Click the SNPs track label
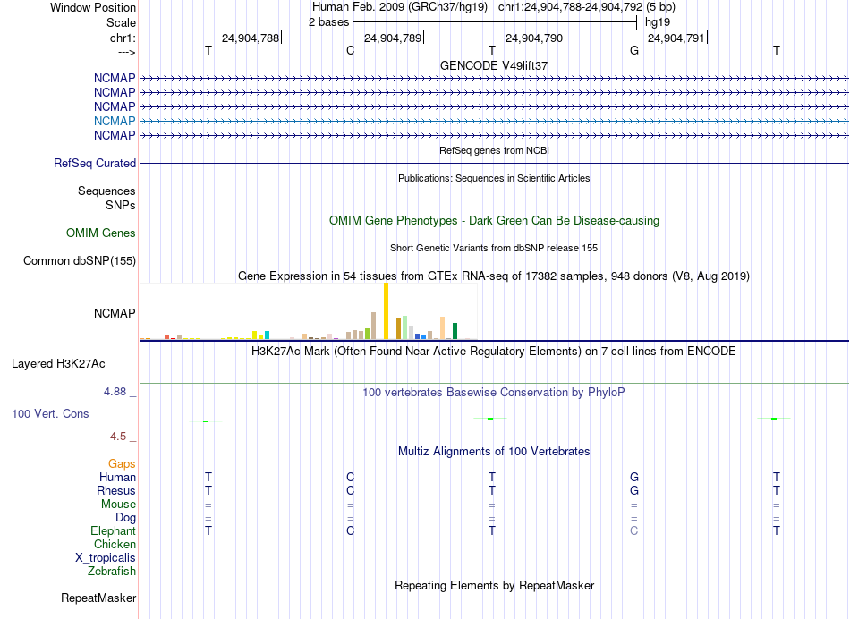Screen dimensions: 850x619 click(121, 205)
